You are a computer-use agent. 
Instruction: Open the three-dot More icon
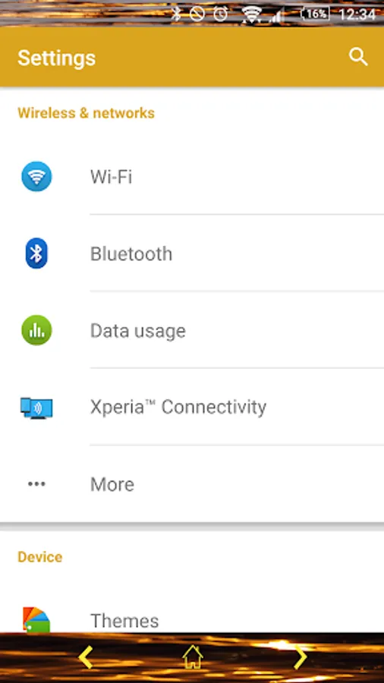pos(36,483)
